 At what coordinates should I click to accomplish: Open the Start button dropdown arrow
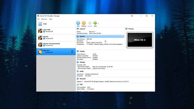pyautogui.click(x=98, y=24)
